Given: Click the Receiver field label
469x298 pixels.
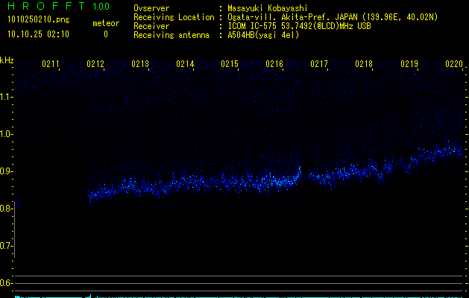Looking at the screenshot, I should pos(151,26).
